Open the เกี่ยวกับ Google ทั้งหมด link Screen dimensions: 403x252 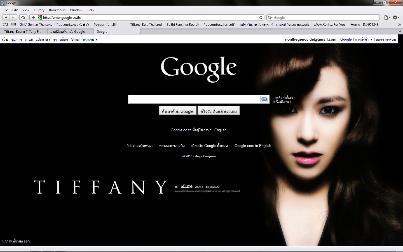(209, 146)
